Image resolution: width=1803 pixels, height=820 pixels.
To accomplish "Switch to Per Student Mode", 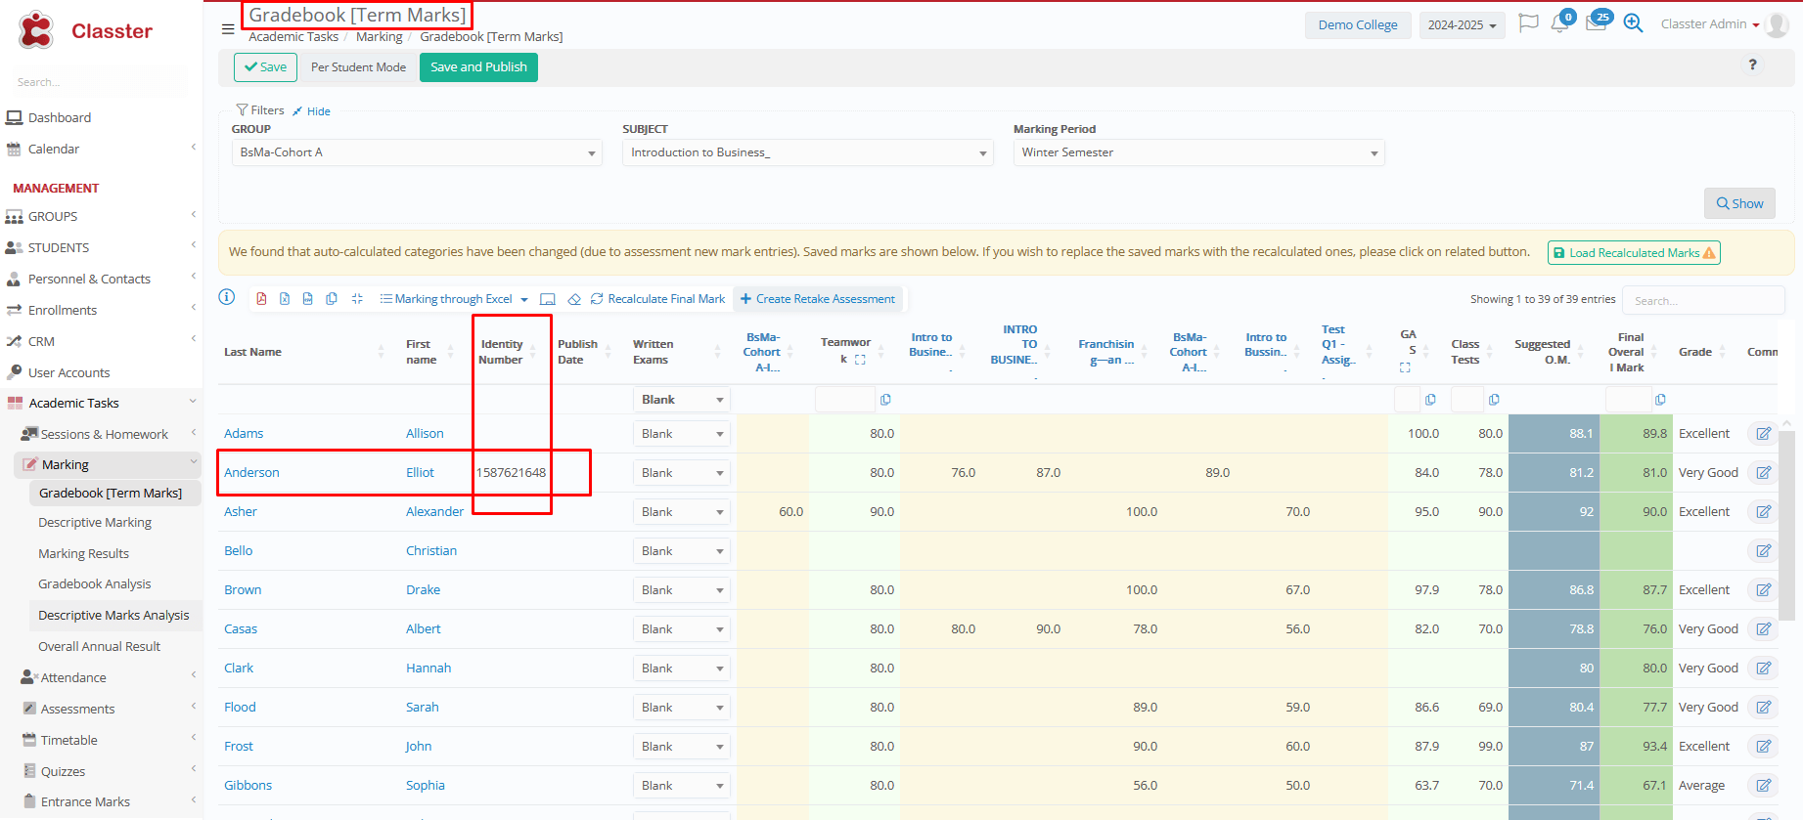I will pyautogui.click(x=358, y=67).
